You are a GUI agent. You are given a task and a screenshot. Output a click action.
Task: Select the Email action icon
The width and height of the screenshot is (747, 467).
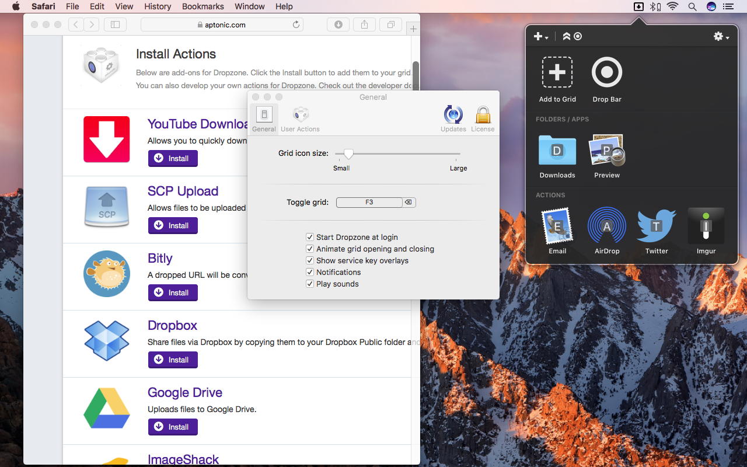(557, 225)
